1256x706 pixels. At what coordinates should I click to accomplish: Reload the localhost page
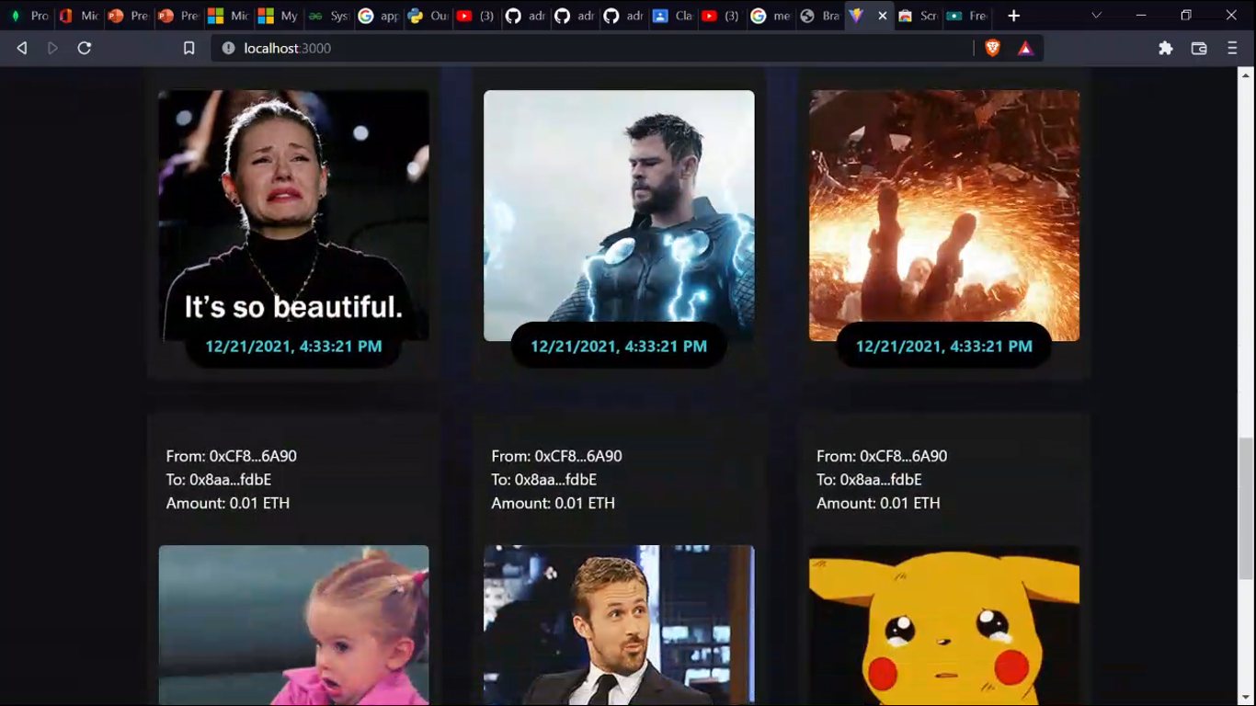point(85,48)
